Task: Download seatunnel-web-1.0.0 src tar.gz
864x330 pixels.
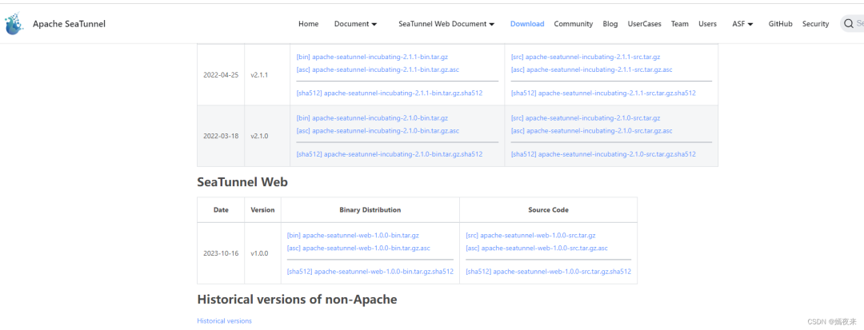Action: pos(530,236)
